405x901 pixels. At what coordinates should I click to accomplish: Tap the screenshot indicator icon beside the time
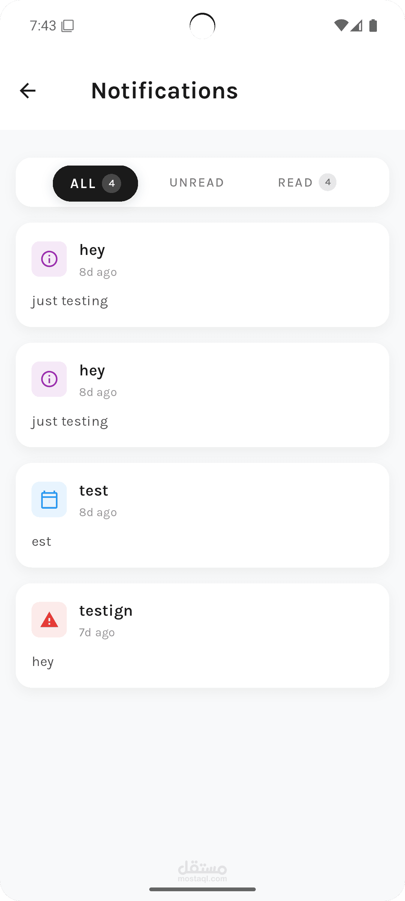click(67, 26)
